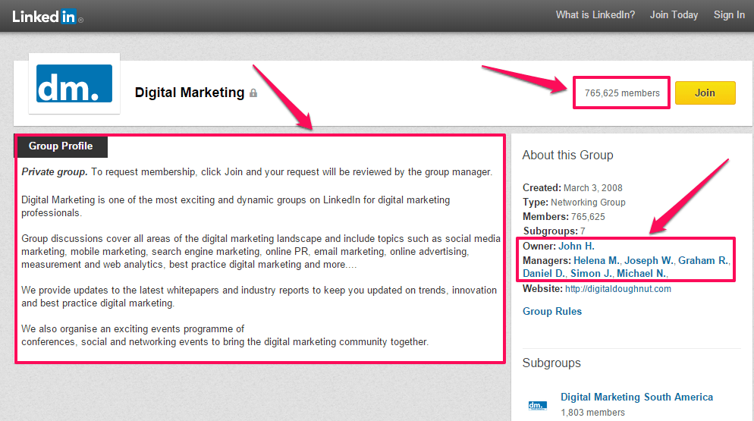
Task: Click the 1,803 members text
Action: click(x=593, y=413)
